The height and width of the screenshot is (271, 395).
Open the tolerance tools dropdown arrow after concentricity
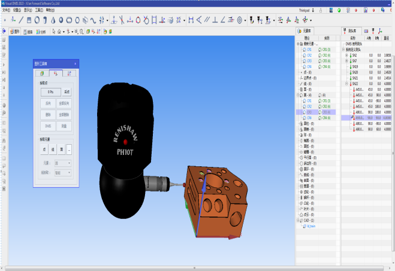click(x=245, y=20)
